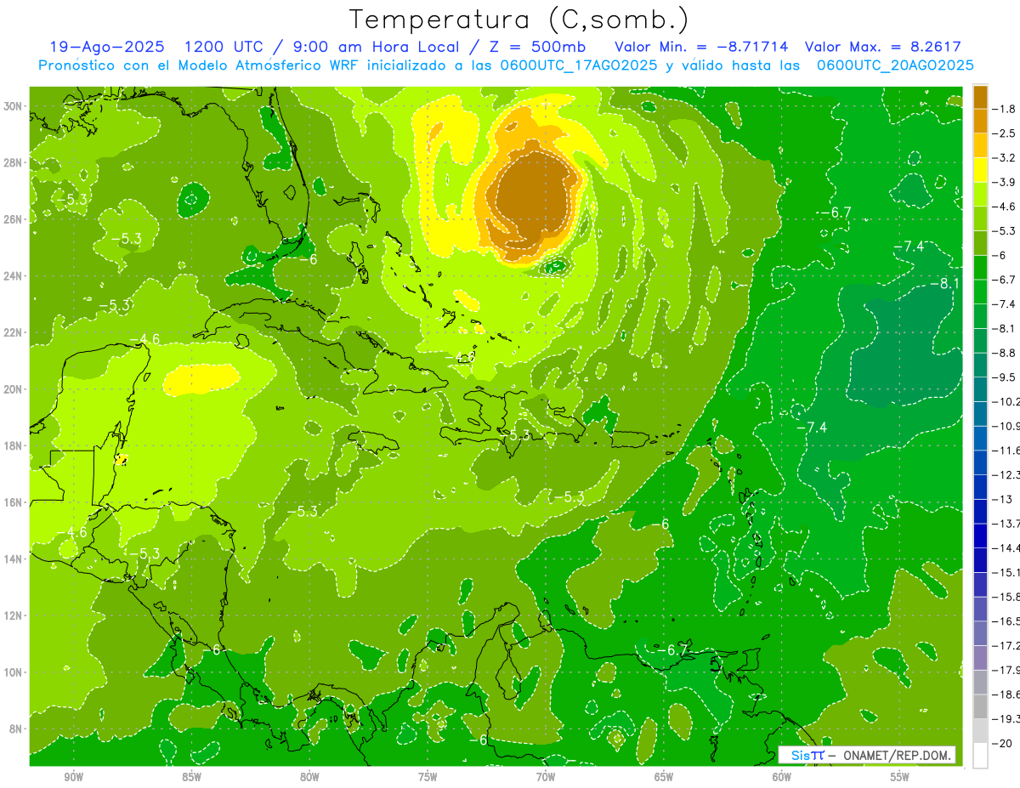Click the 'Valor Min. = -8.71714' value
1020x788 pixels.
click(x=701, y=47)
